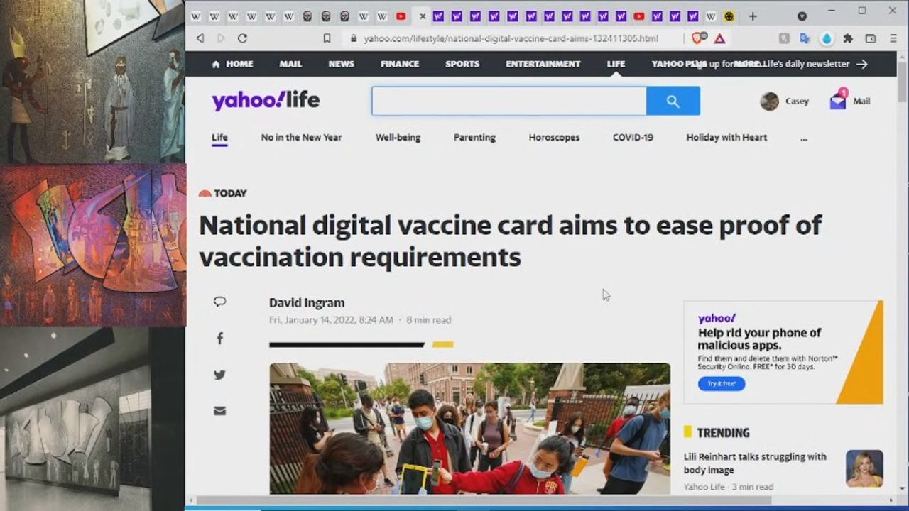Open Yahoo Mail envelope icon with notification

point(839,101)
